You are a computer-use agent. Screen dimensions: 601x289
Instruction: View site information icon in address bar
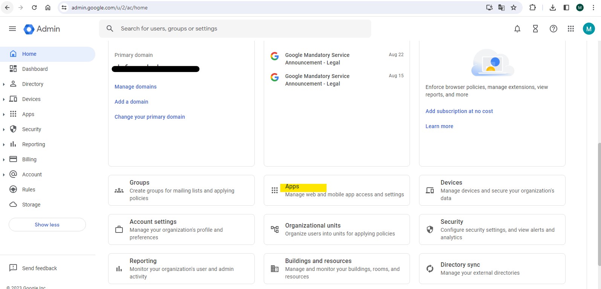(64, 8)
